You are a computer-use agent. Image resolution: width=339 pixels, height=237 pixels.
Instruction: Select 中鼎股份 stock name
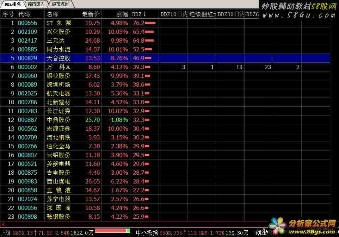pyautogui.click(x=58, y=120)
